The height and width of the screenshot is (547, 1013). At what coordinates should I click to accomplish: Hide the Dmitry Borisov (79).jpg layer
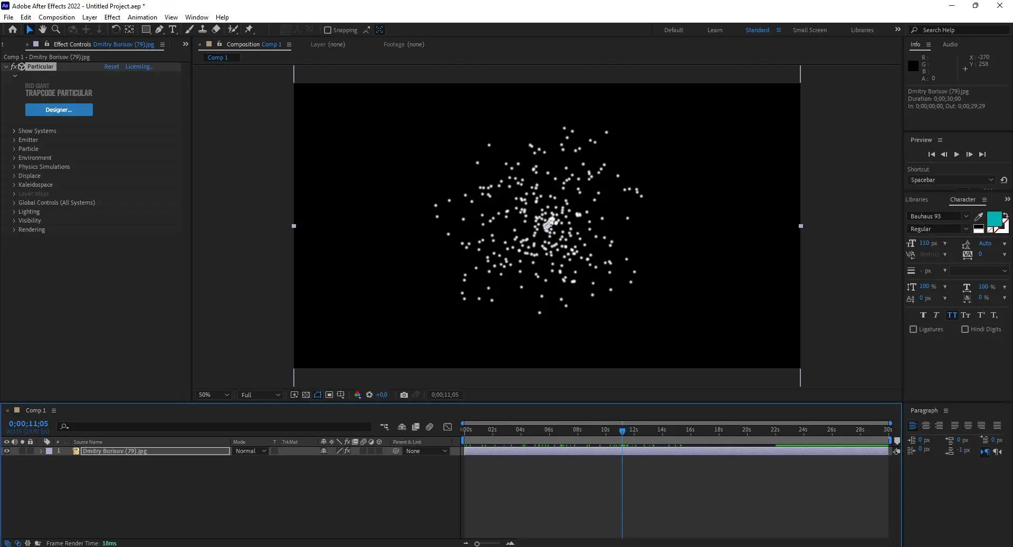click(x=7, y=451)
